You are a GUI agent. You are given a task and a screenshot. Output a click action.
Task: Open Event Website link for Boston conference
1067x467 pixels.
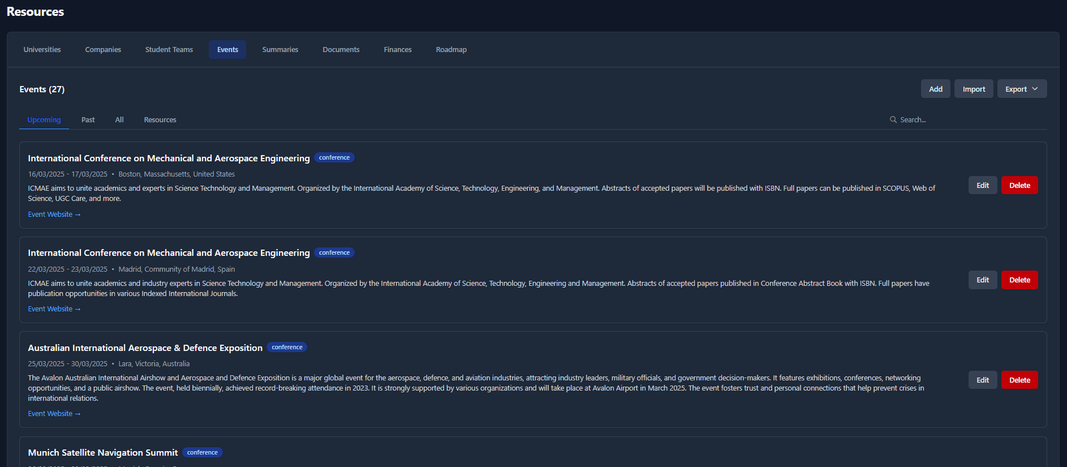tap(54, 215)
